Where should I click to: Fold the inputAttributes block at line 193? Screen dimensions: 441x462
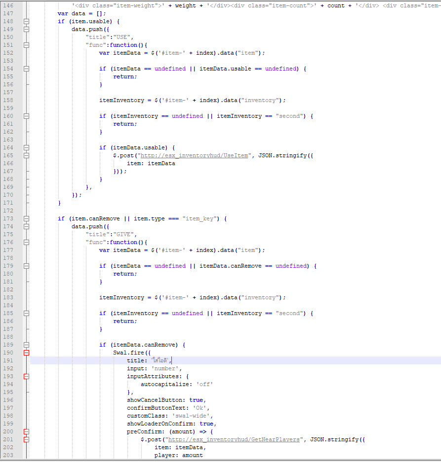(26, 376)
